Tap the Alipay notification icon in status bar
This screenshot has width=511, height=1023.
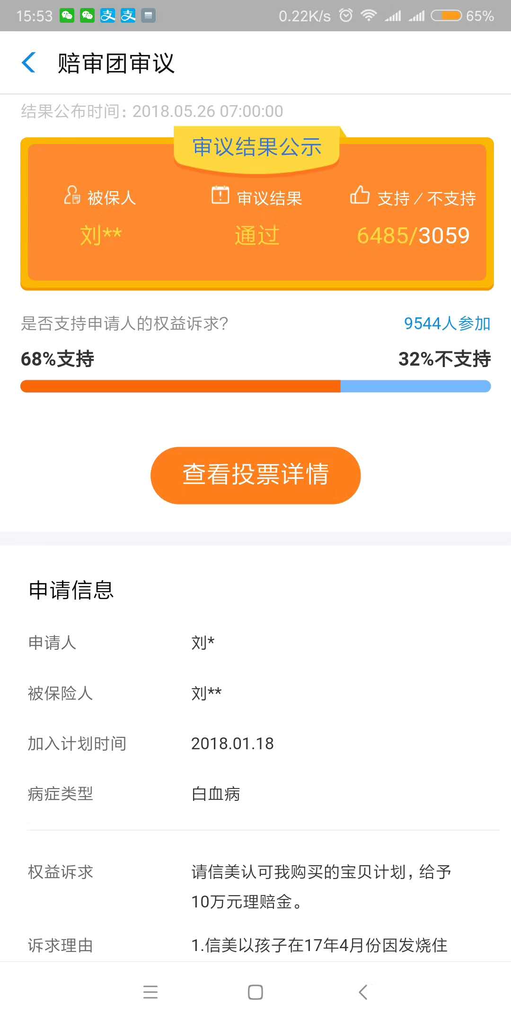pyautogui.click(x=108, y=16)
